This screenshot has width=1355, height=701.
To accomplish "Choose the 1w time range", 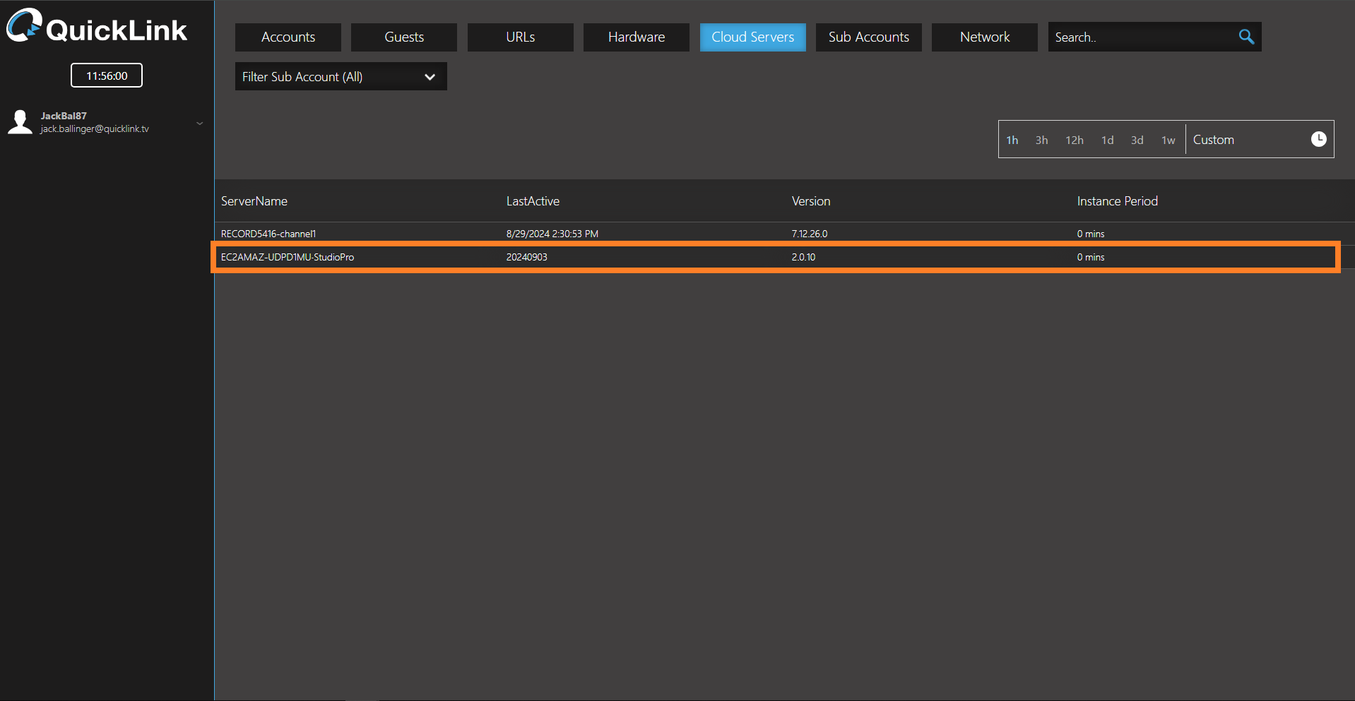I will pos(1168,140).
